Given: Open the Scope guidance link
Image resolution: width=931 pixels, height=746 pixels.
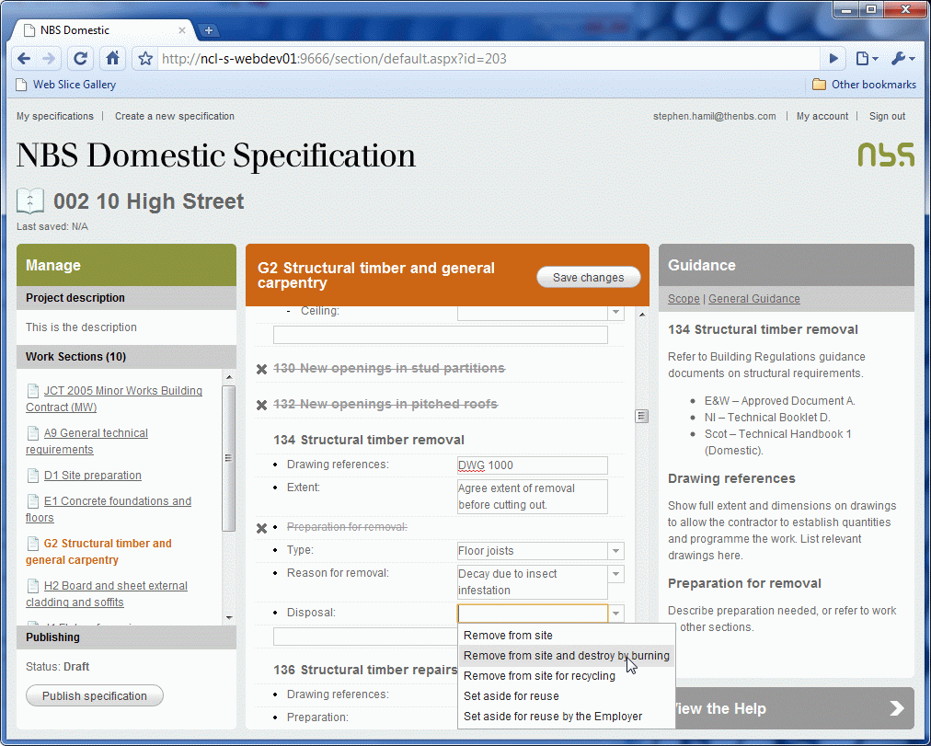Looking at the screenshot, I should (684, 299).
